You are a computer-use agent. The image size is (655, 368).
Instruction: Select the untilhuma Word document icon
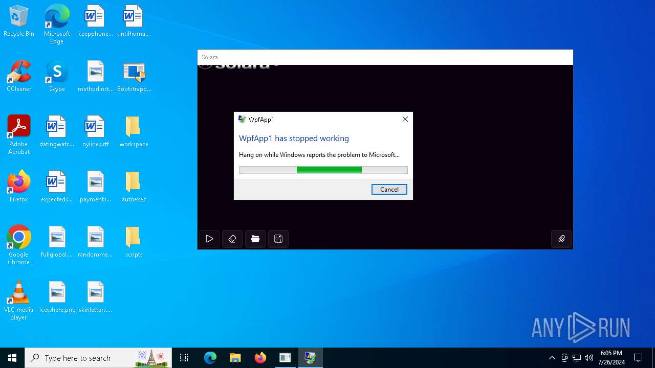coord(134,21)
